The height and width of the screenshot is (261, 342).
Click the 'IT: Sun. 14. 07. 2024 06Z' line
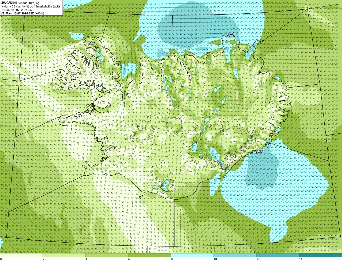coord(17,10)
